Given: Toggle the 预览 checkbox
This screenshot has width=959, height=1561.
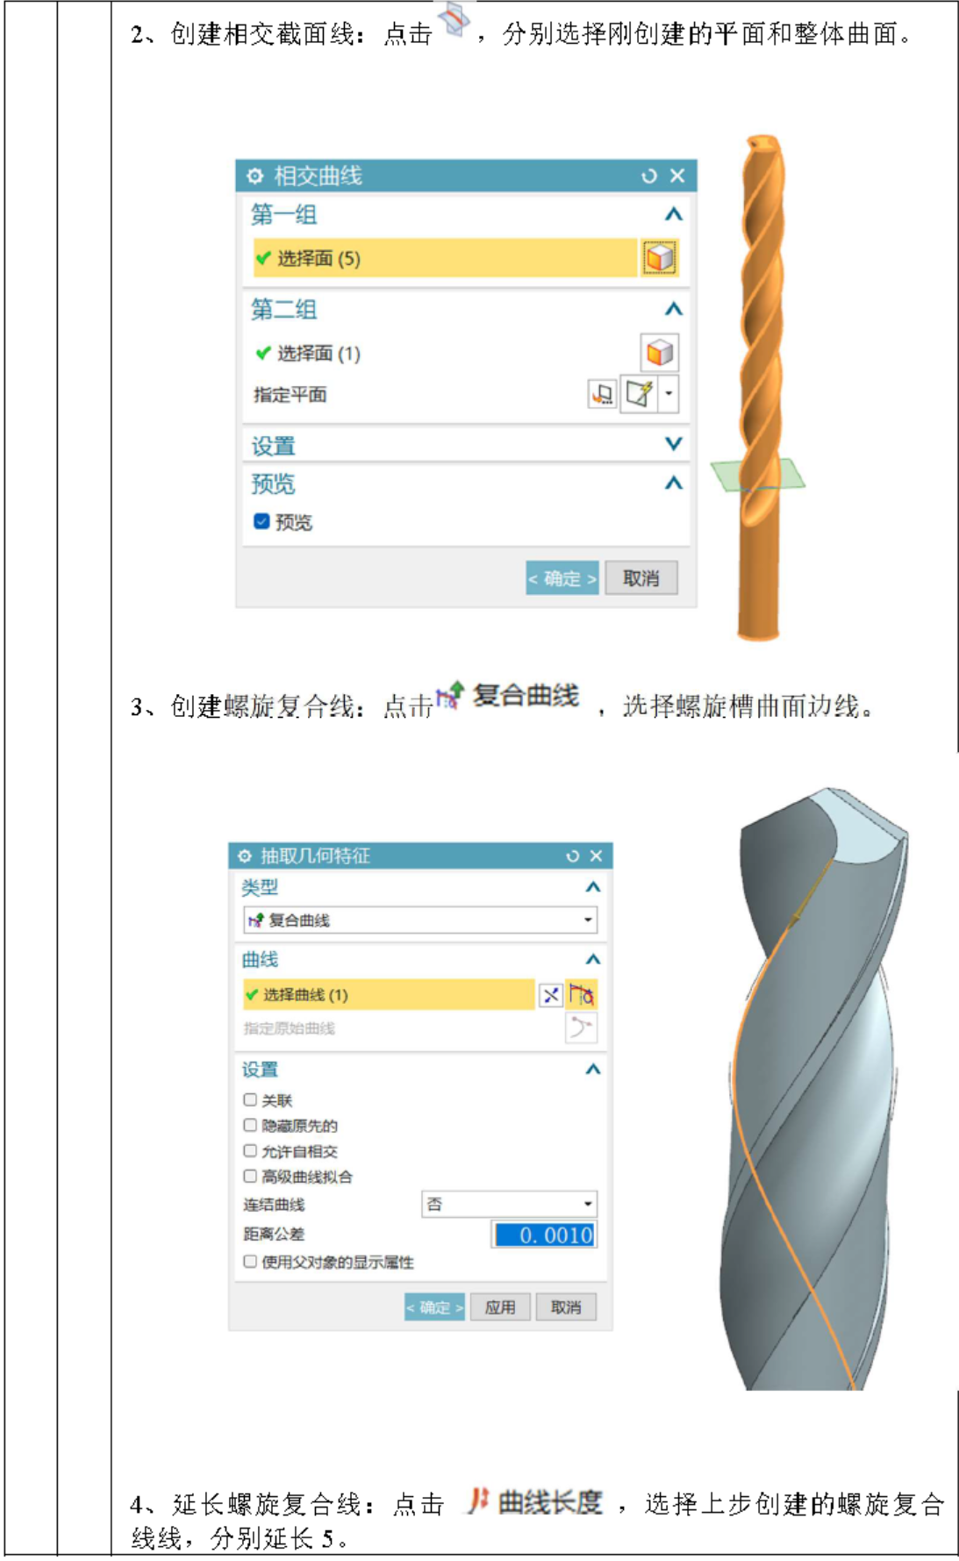Looking at the screenshot, I should point(261,521).
